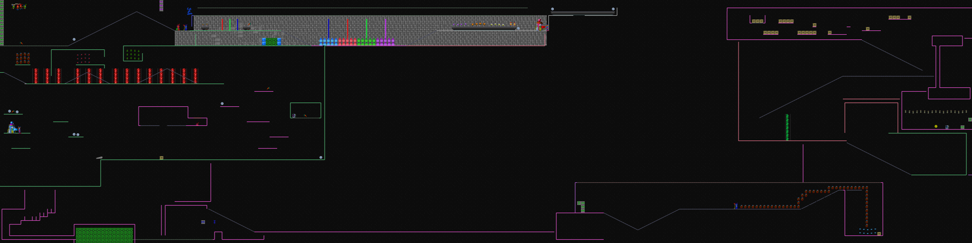Pick the yellow coin in the right chamber

pos(936,126)
